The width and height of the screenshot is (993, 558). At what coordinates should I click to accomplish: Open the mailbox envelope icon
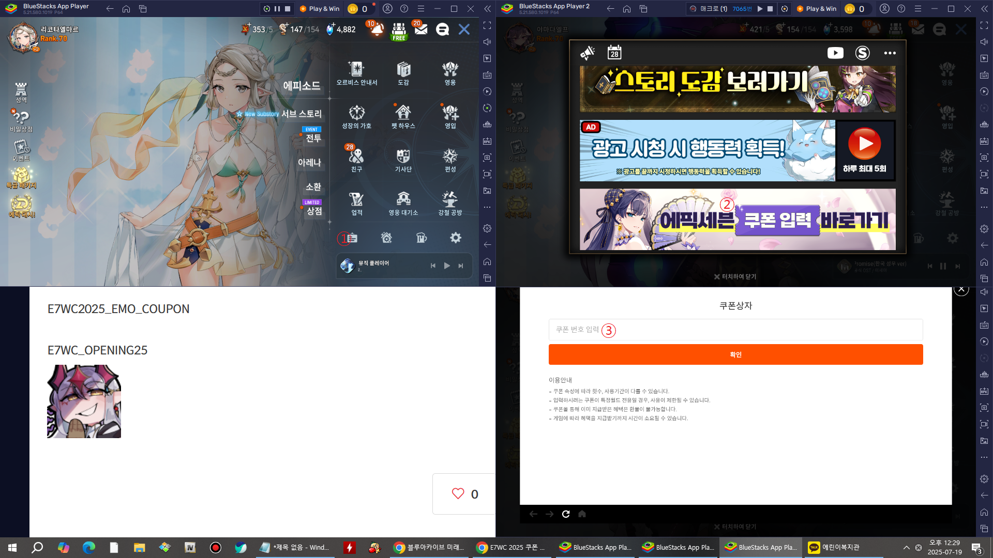click(420, 29)
